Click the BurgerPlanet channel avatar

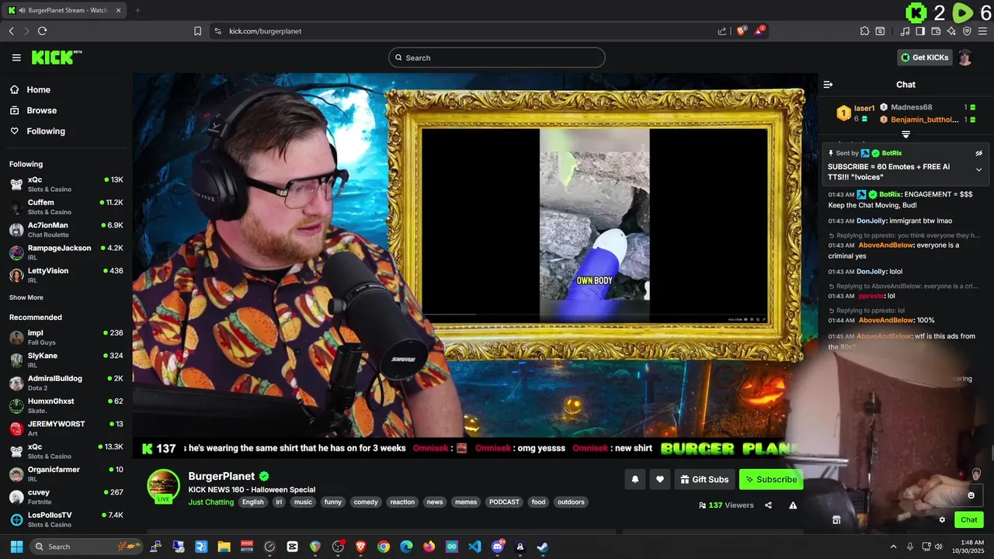(164, 486)
